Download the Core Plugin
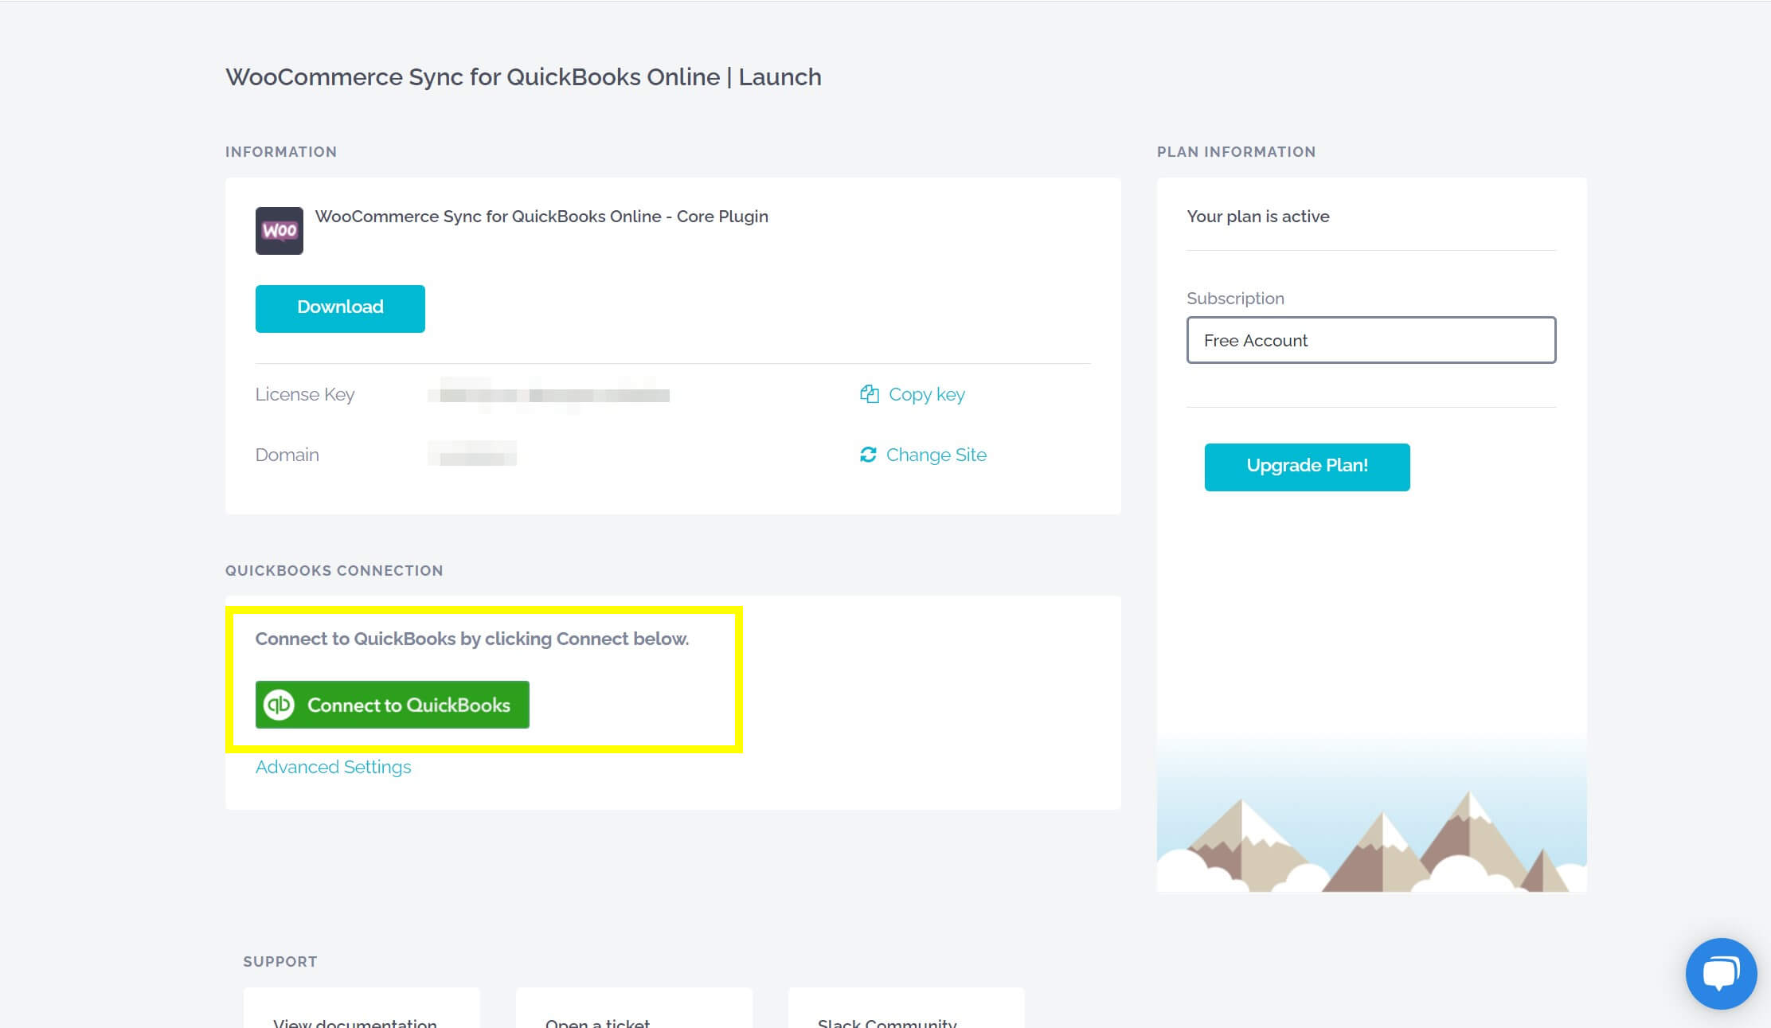 [x=339, y=308]
